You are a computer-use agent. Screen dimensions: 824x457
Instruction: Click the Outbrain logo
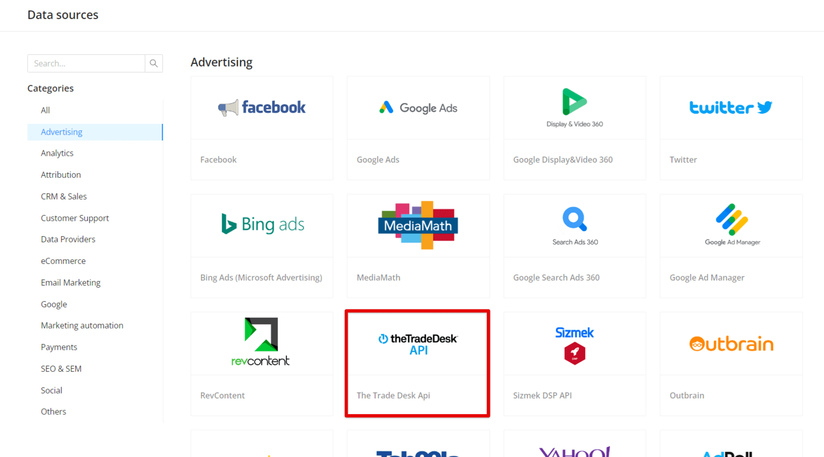(731, 344)
